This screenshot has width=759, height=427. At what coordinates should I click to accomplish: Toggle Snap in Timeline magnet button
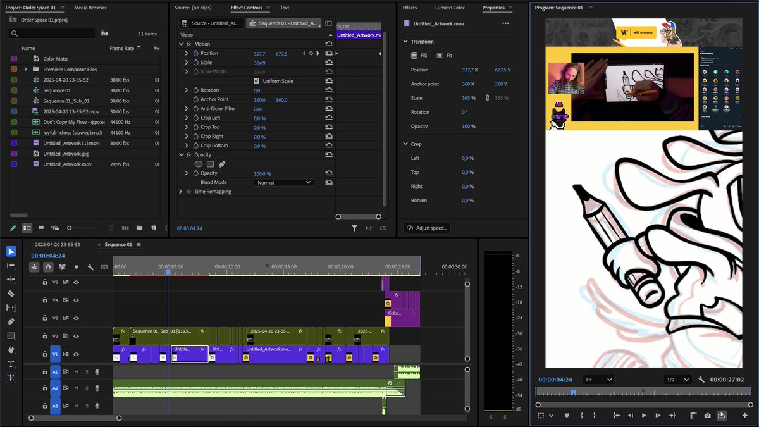tap(48, 267)
